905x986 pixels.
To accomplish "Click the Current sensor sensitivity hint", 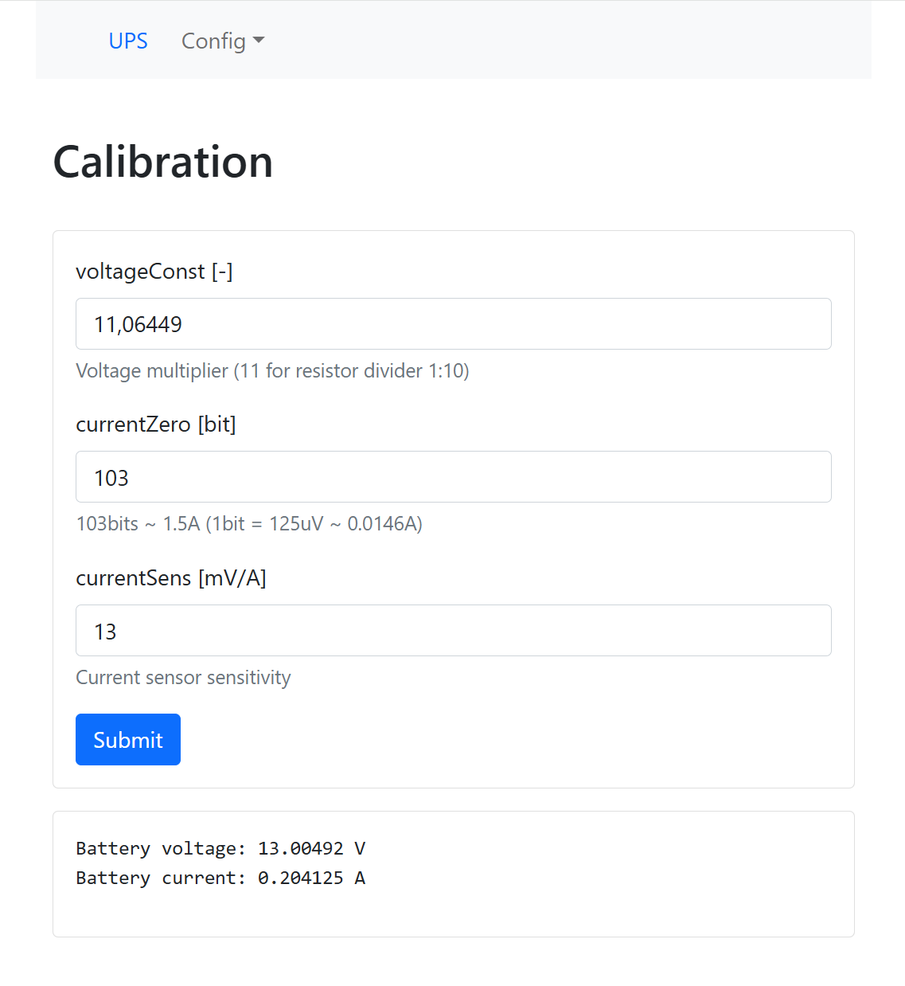I will pyautogui.click(x=183, y=678).
